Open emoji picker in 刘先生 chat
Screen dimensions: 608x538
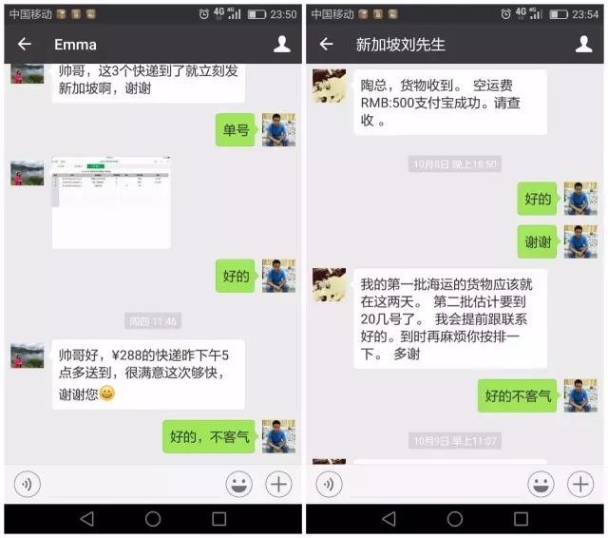[541, 484]
